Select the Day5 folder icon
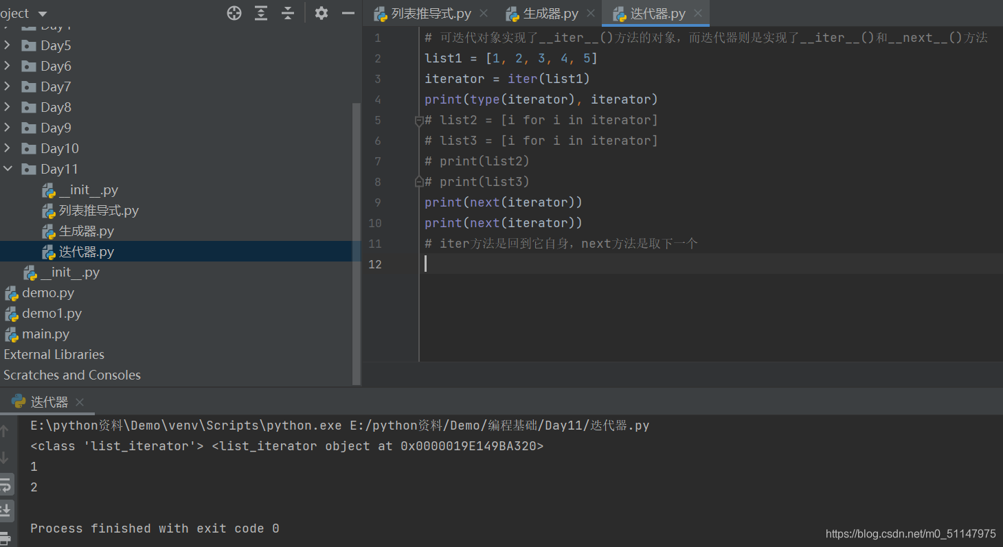 coord(29,46)
